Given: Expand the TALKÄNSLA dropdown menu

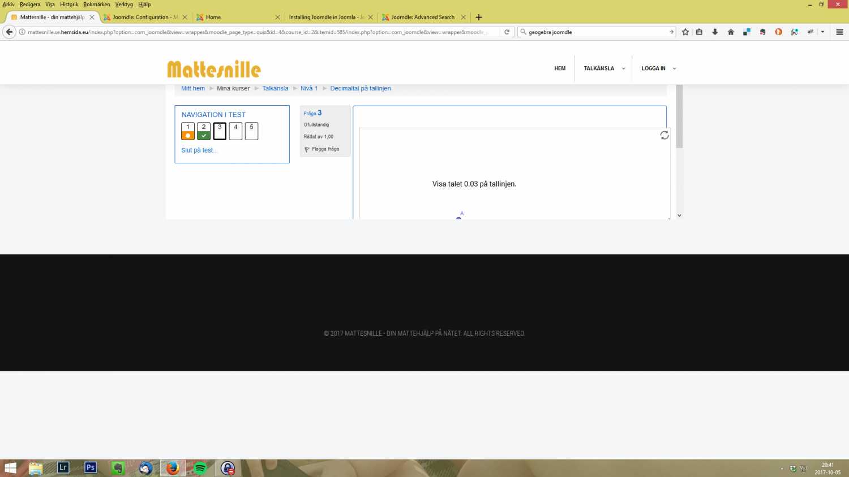Looking at the screenshot, I should click(x=604, y=68).
